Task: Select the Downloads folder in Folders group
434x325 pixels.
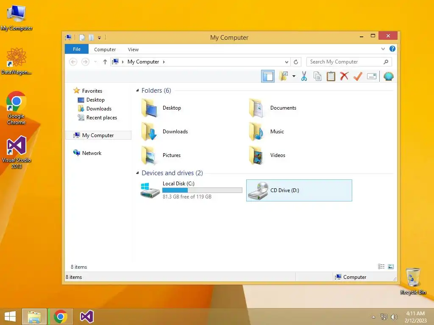Action: (165, 132)
